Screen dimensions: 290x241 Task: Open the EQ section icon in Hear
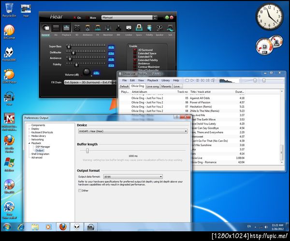click(56, 28)
